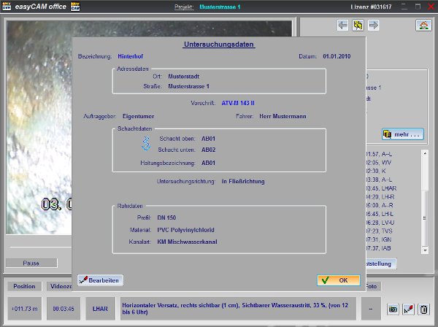Click the +011.73 m position field
The height and width of the screenshot is (327, 438).
tap(24, 309)
